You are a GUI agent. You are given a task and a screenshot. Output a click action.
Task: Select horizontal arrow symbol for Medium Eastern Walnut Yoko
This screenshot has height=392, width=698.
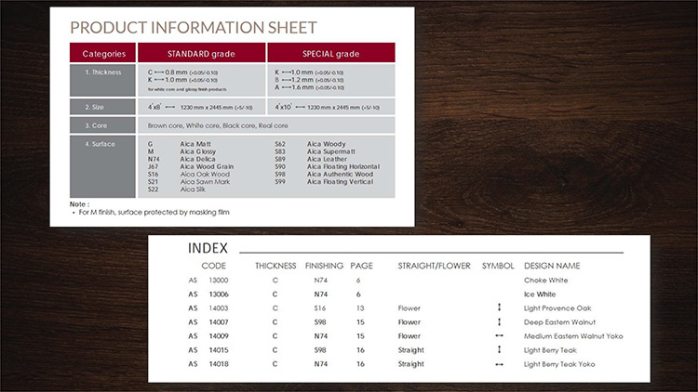click(500, 335)
